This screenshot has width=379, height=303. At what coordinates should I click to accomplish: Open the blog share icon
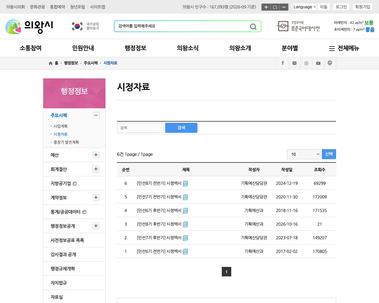[x=294, y=63]
